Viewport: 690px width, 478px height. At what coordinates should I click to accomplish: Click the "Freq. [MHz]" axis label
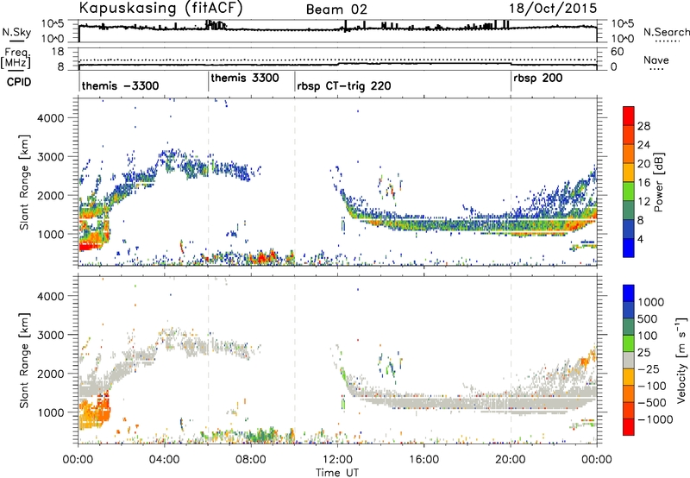coord(16,58)
